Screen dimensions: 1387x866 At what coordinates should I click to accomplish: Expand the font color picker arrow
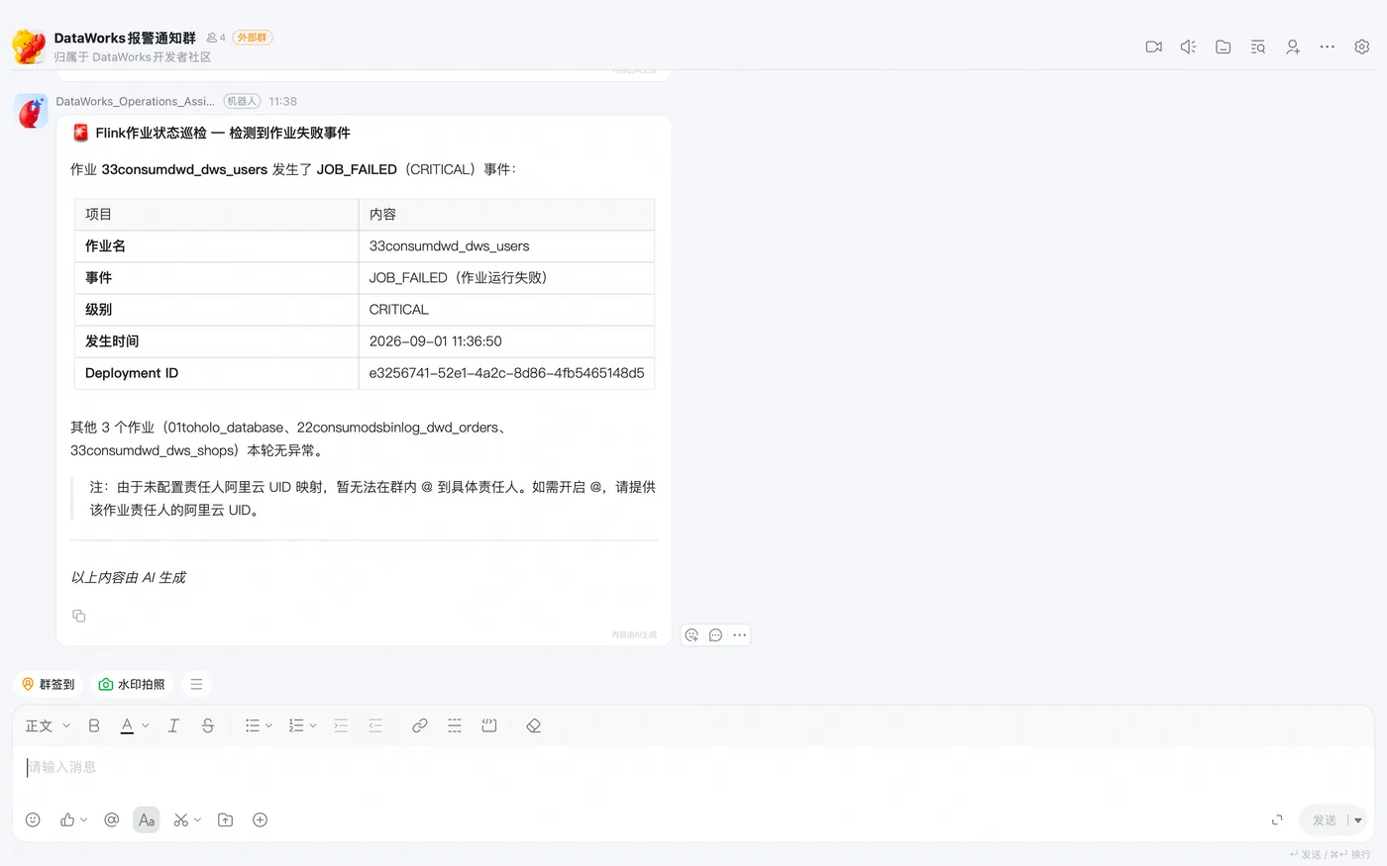coord(146,725)
